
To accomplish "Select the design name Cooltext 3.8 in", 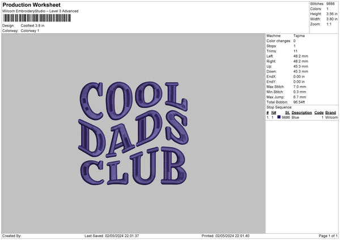I will tap(32, 25).
